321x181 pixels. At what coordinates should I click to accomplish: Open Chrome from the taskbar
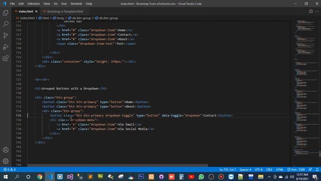point(40,176)
